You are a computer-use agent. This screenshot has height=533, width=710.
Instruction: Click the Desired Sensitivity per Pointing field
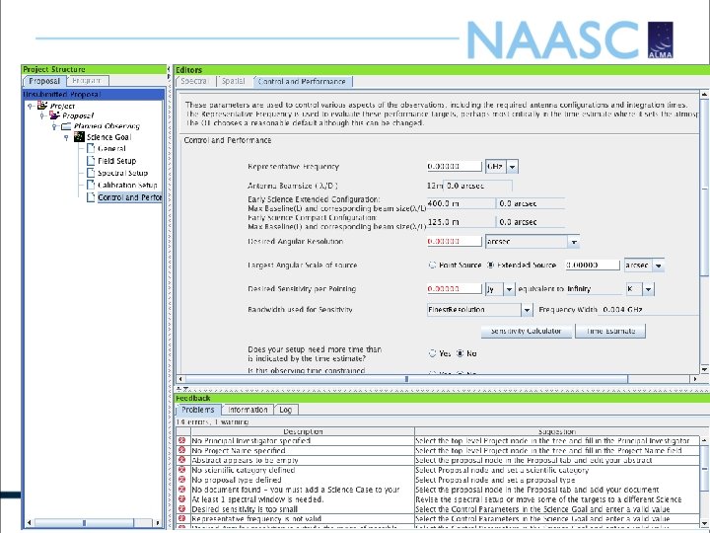click(x=455, y=288)
